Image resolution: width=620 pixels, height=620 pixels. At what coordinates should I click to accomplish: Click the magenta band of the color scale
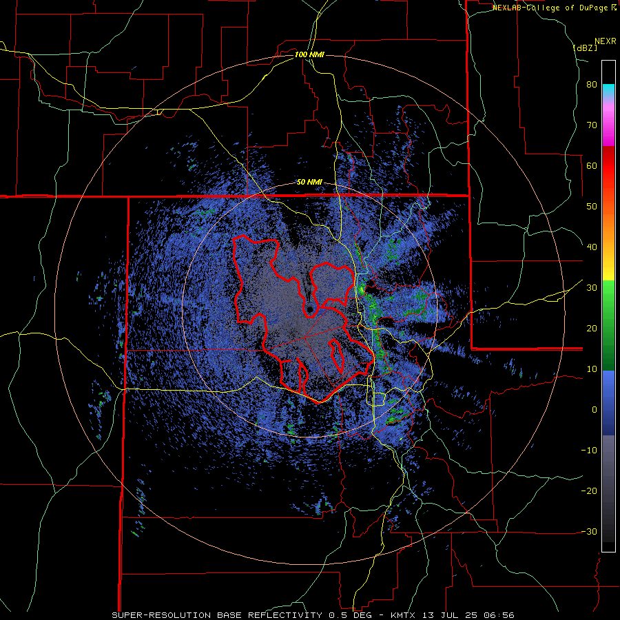point(608,126)
